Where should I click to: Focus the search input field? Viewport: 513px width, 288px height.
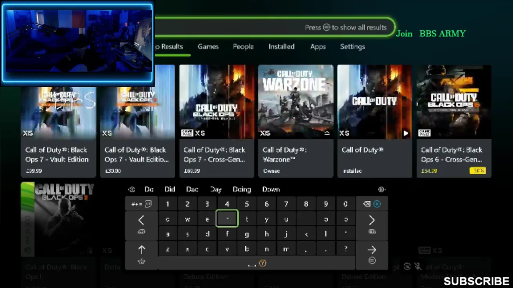274,27
